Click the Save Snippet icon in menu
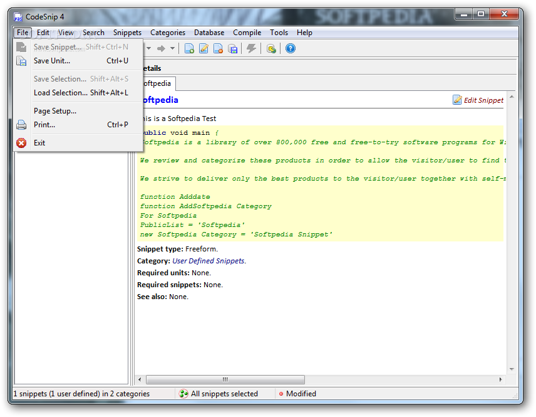The width and height of the screenshot is (536, 417). tap(21, 47)
